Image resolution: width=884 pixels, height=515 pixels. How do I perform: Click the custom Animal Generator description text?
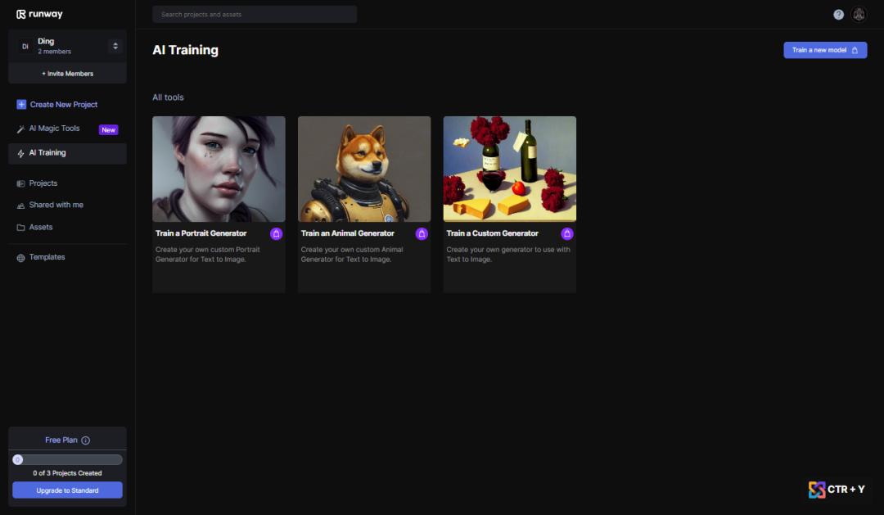[352, 255]
